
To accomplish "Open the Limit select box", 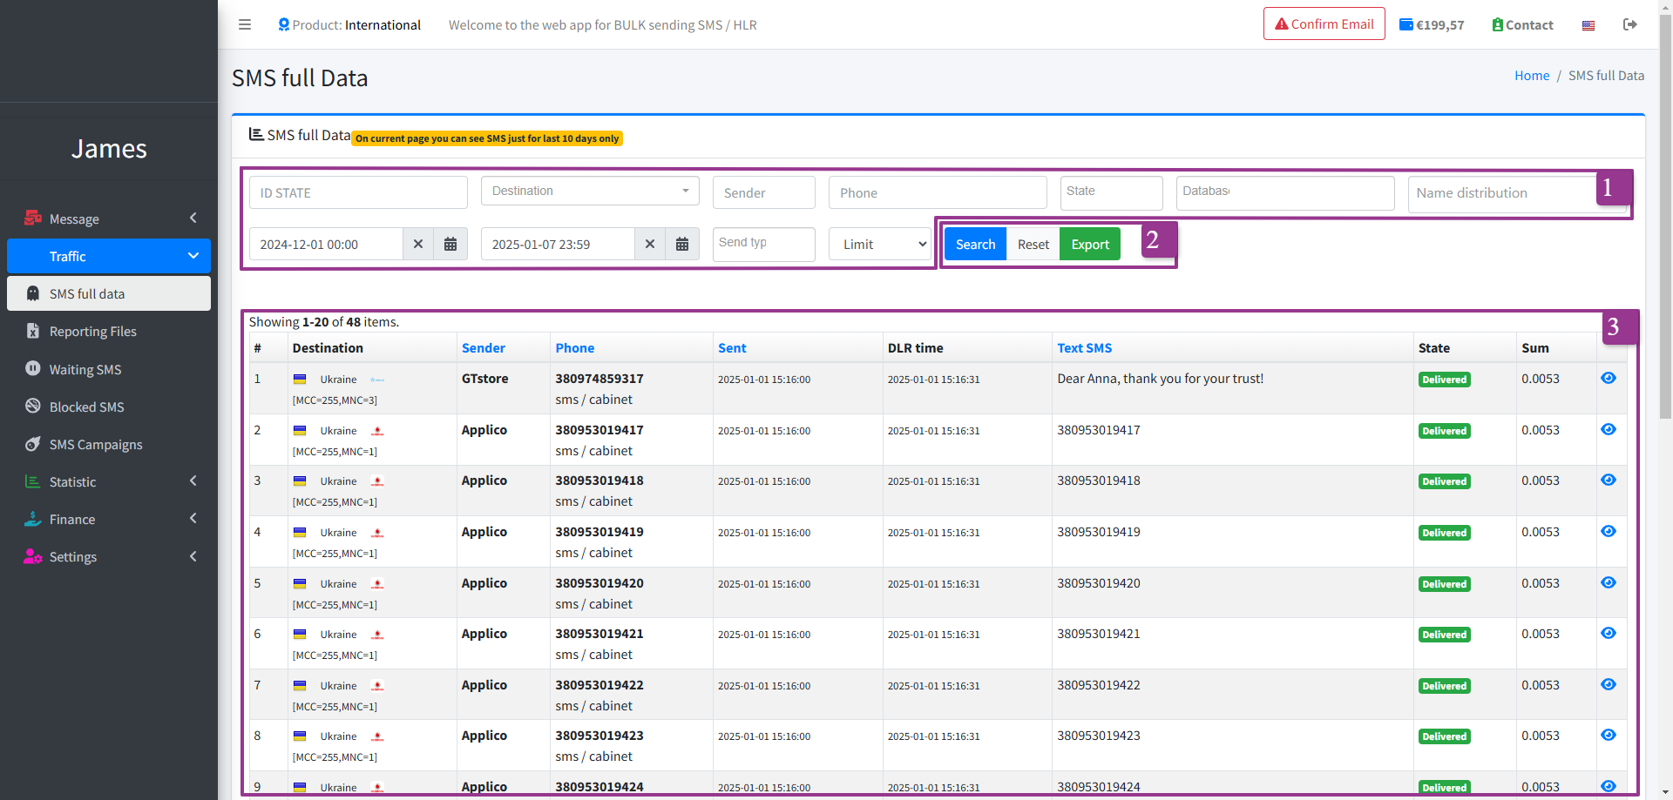I will tap(880, 245).
